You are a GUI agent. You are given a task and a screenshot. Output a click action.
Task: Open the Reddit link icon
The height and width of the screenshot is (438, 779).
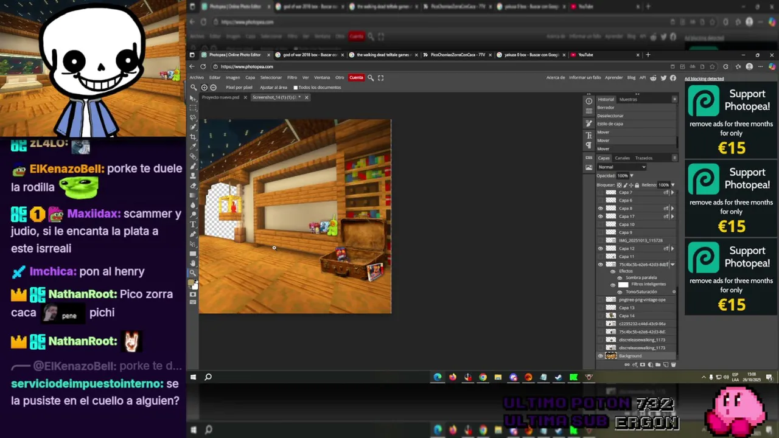[653, 78]
